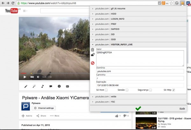The width and height of the screenshot is (191, 130).
Task: Open the DJI F550 video thumbnail
Action: pyautogui.click(x=146, y=123)
